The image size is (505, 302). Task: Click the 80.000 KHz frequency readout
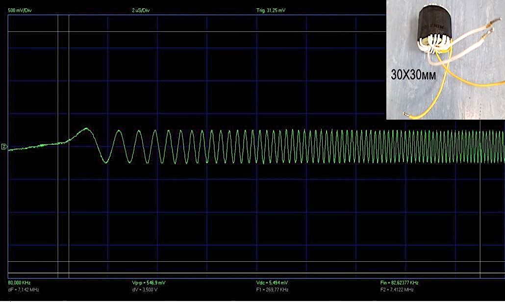tap(19, 283)
